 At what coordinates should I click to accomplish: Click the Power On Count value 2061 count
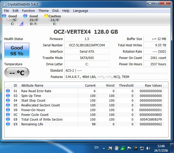click(155, 58)
